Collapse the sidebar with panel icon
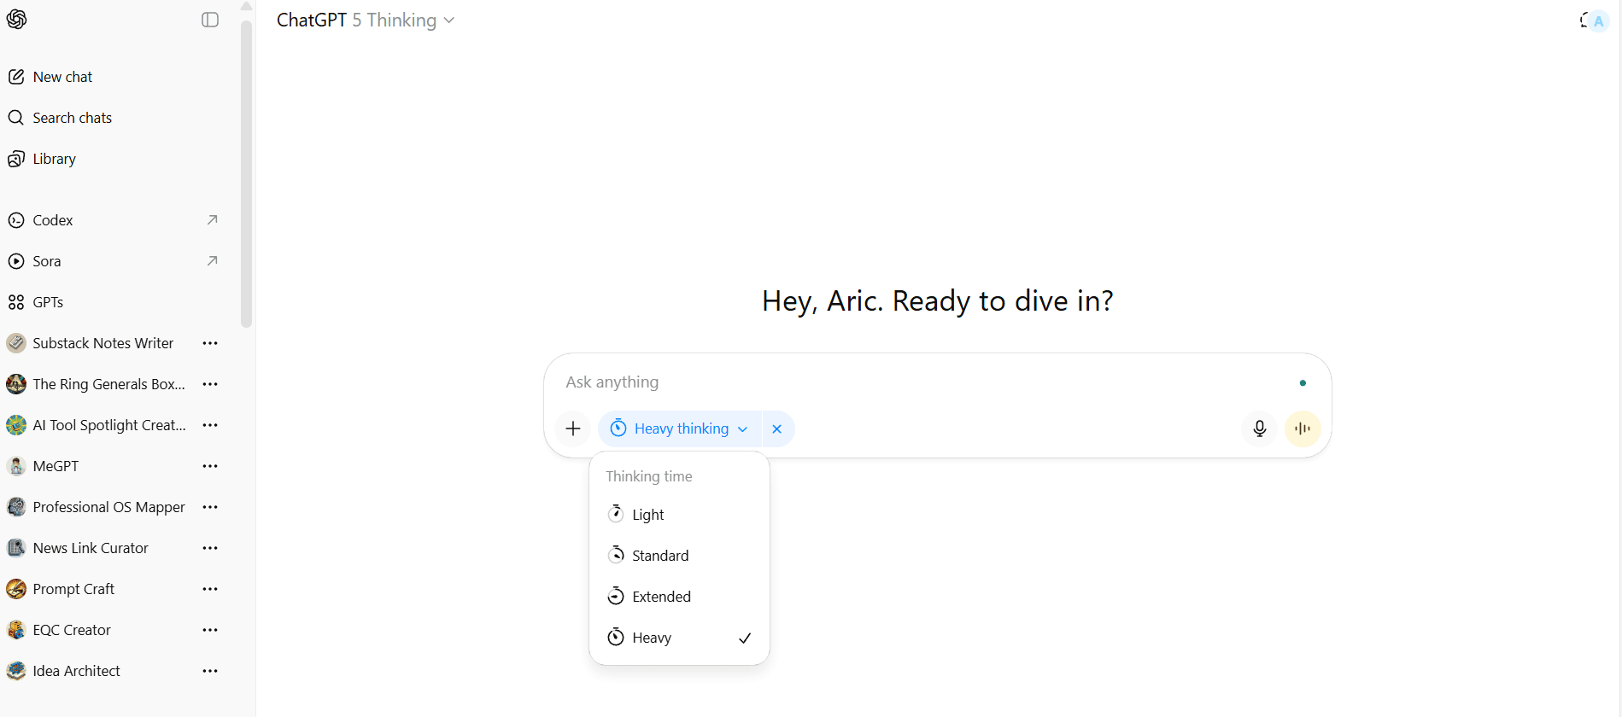This screenshot has width=1622, height=717. click(210, 20)
